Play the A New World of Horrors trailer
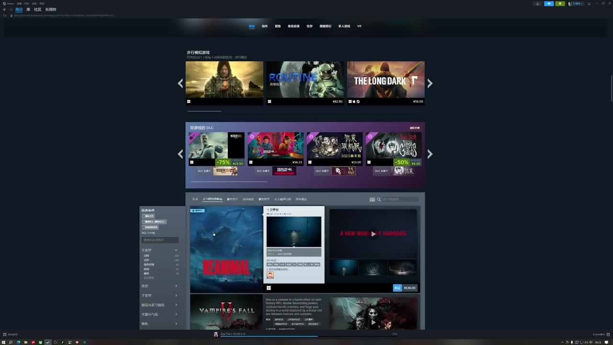This screenshot has height=345, width=613. coord(373,234)
